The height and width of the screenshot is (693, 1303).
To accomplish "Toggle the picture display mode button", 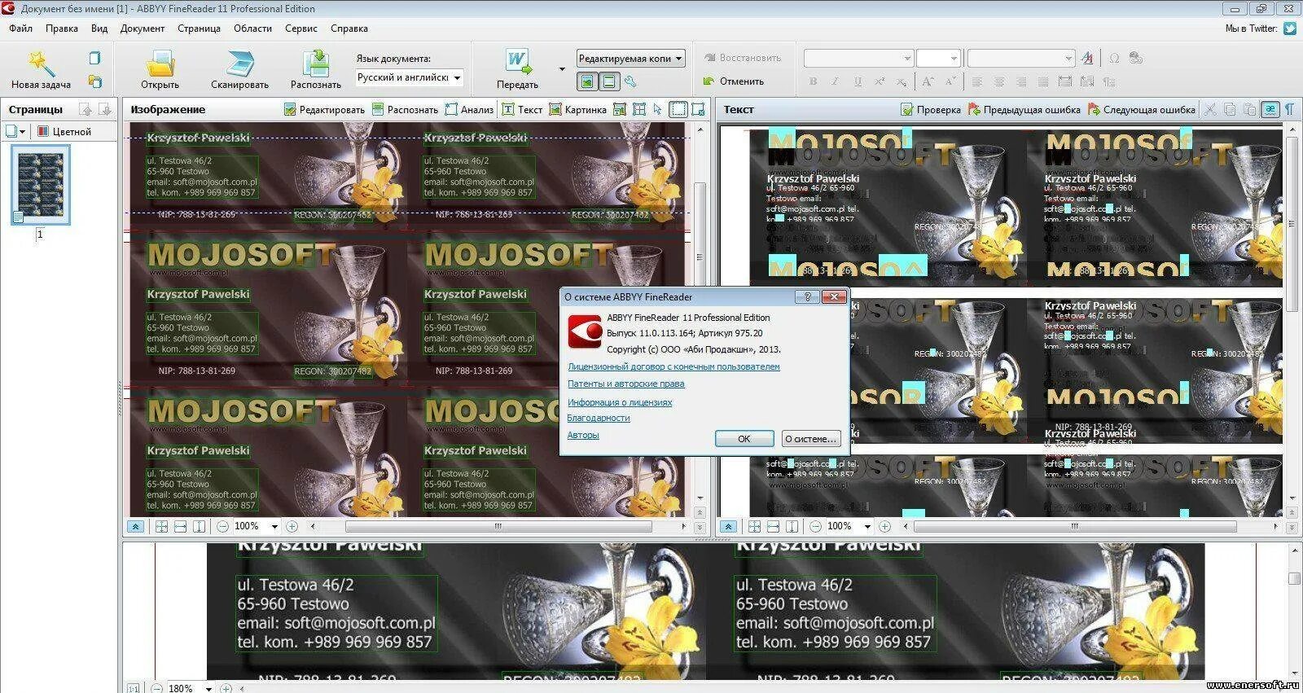I will 587,81.
